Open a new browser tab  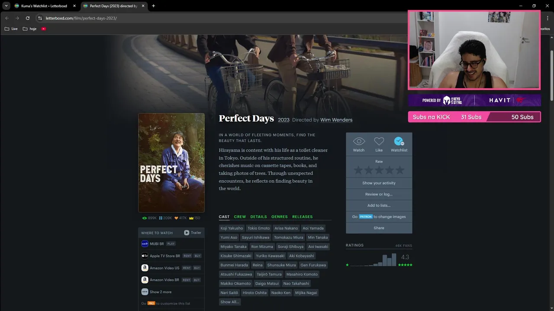pyautogui.click(x=153, y=6)
